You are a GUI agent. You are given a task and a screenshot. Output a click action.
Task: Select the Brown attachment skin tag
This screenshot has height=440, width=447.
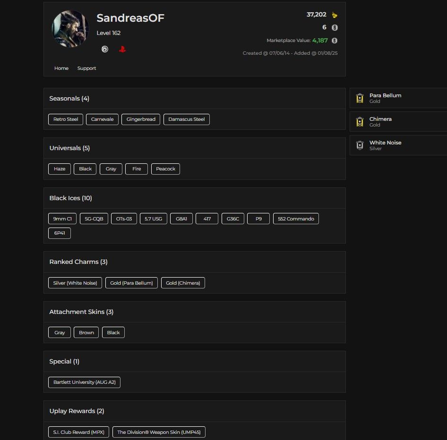tap(86, 332)
